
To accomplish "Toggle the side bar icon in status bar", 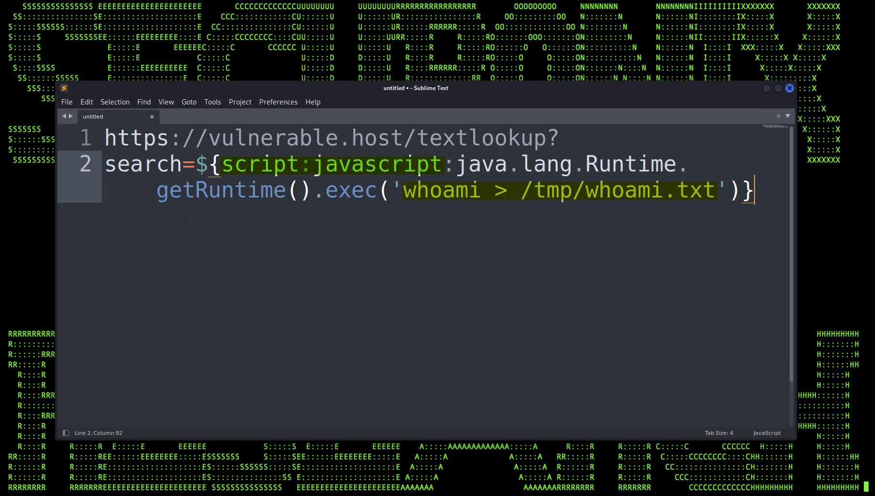I will [66, 433].
